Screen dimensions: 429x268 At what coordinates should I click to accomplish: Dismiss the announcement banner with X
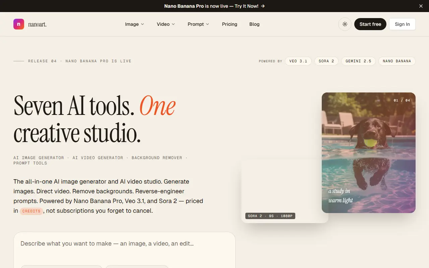[x=421, y=6]
